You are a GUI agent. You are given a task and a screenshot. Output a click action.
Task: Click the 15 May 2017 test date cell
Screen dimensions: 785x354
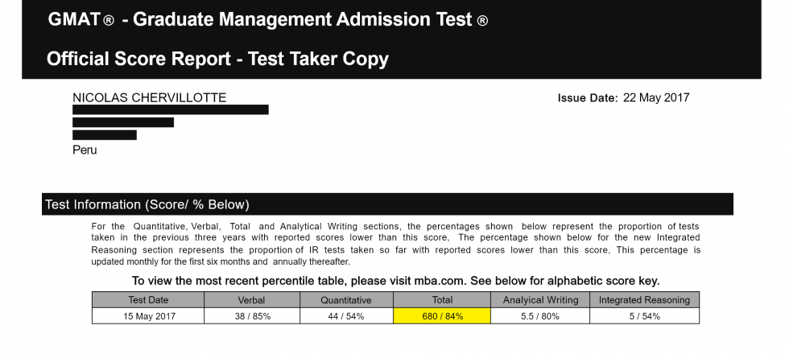tap(148, 316)
